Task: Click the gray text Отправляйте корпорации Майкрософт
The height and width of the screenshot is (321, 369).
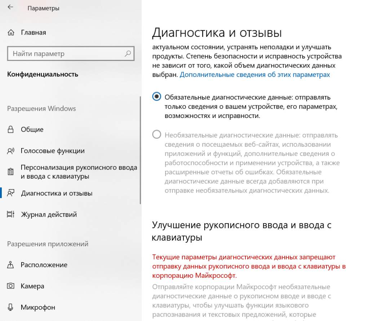Action: pos(241,301)
